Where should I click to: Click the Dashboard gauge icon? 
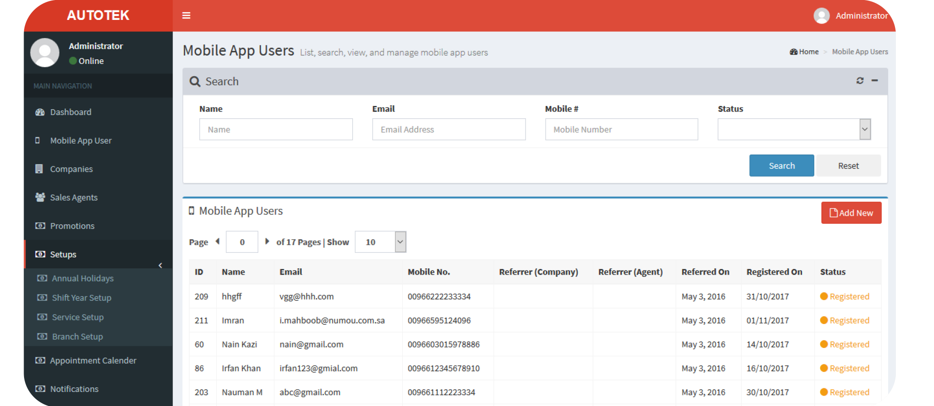[40, 112]
